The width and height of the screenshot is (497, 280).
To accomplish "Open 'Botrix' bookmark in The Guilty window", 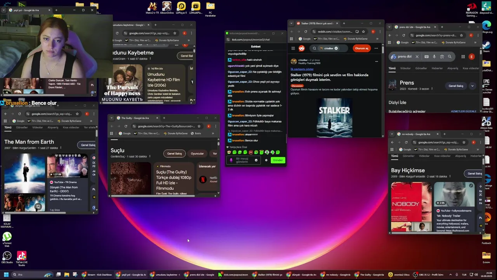I will click(x=196, y=133).
